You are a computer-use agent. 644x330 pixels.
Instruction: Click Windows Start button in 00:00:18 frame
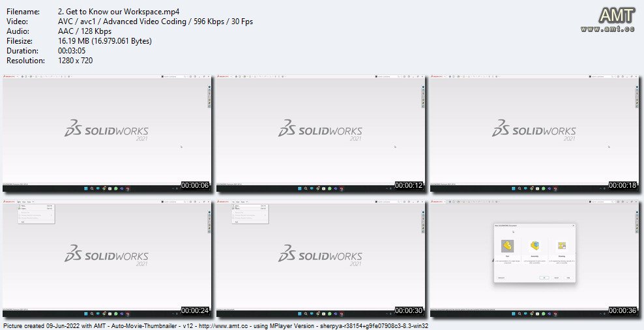click(x=514, y=188)
